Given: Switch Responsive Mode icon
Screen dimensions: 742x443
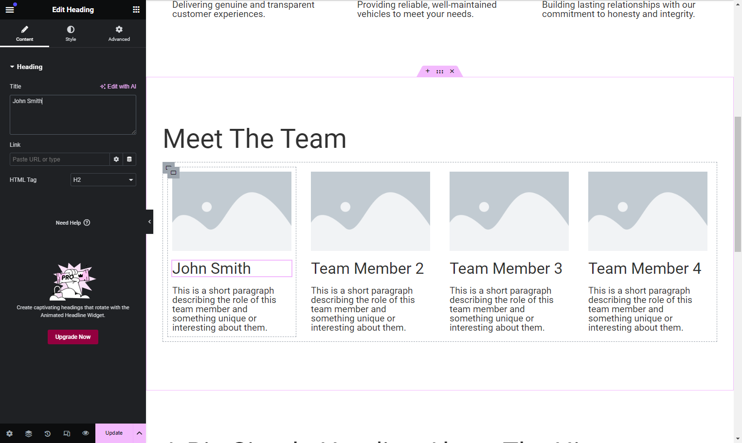Looking at the screenshot, I should pyautogui.click(x=67, y=433).
